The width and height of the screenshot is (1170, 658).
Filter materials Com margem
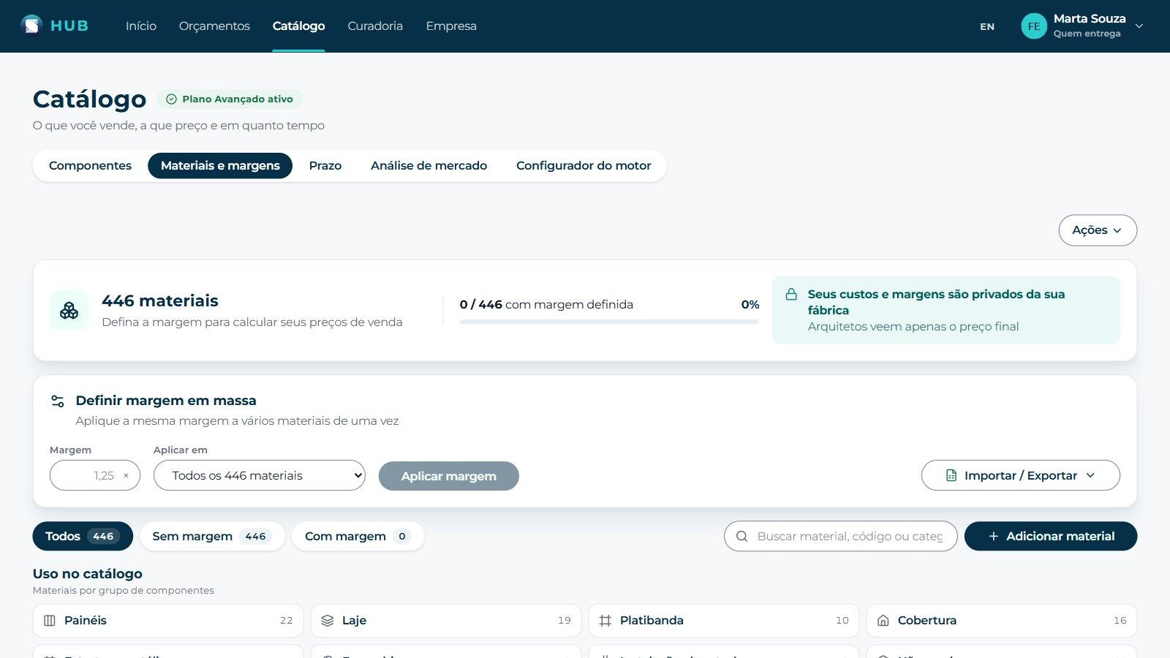coord(358,536)
